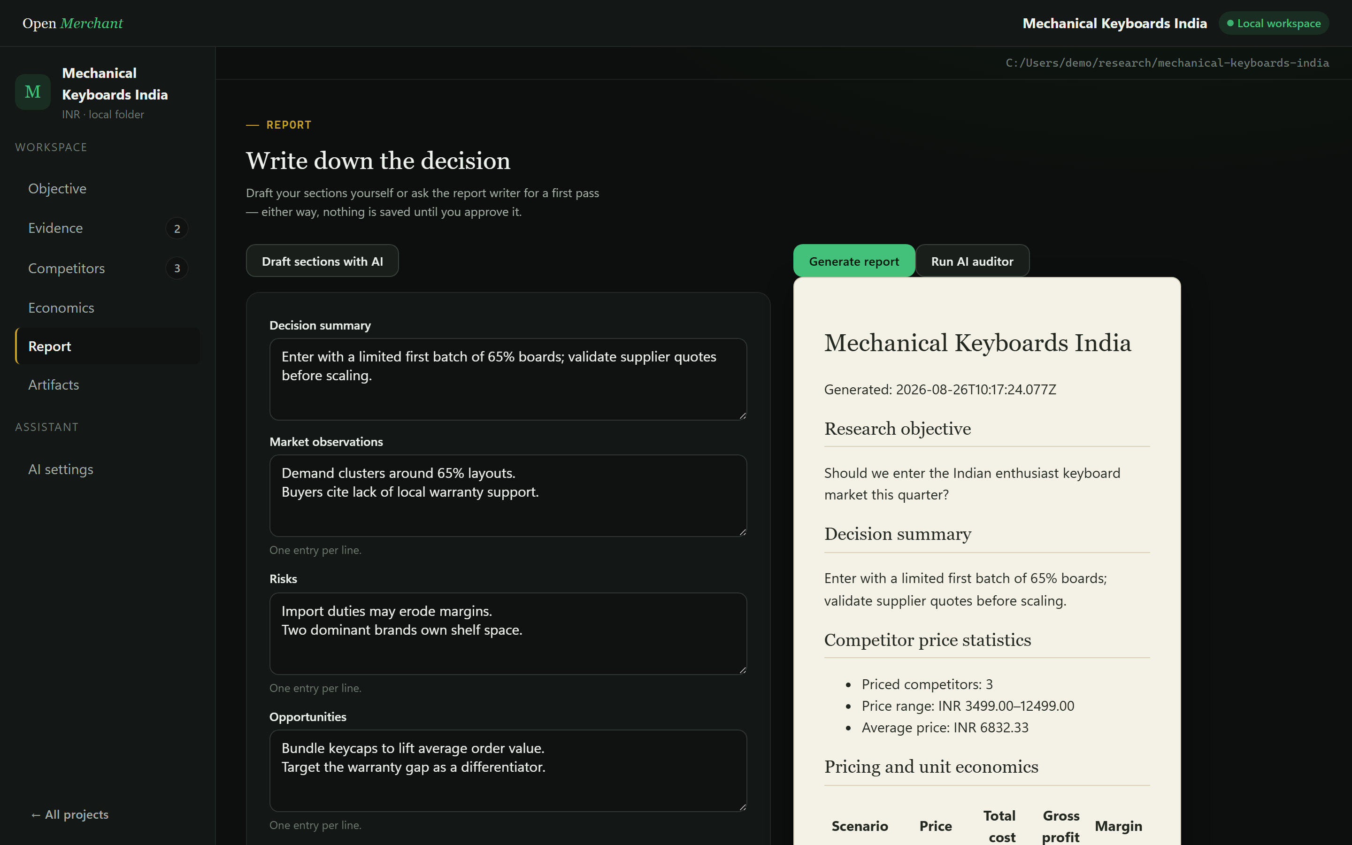Image resolution: width=1352 pixels, height=845 pixels.
Task: Focus the Risks text area
Action: click(x=508, y=634)
